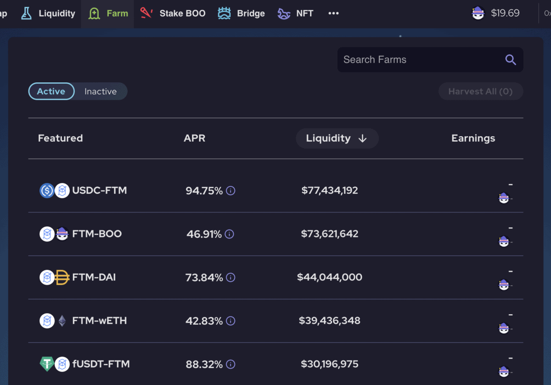This screenshot has height=385, width=551.
Task: Show APR info for FTM-DAI farm
Action: (x=231, y=277)
